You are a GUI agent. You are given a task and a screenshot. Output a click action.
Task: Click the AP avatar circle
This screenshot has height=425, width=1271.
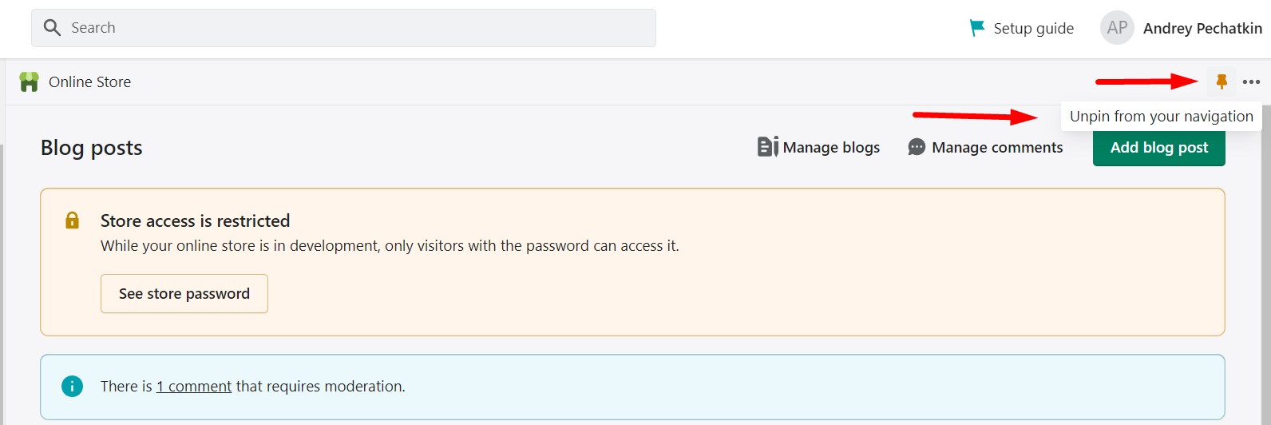[1117, 28]
